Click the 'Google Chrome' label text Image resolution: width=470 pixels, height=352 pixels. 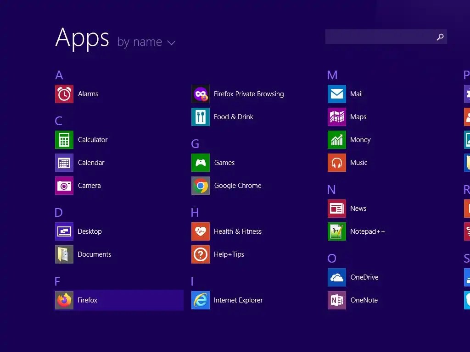coord(238,186)
